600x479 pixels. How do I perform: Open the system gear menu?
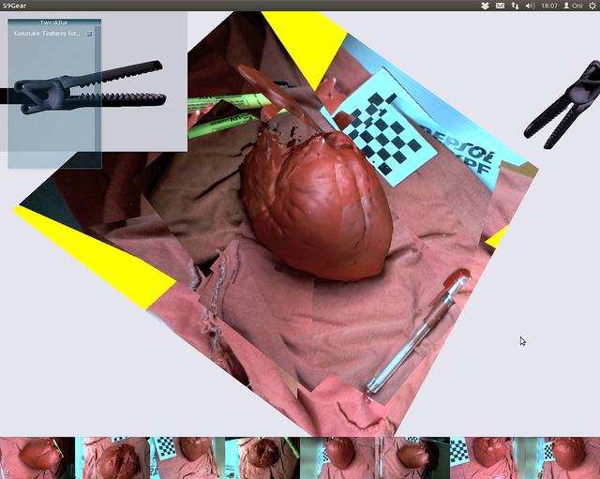[x=592, y=6]
